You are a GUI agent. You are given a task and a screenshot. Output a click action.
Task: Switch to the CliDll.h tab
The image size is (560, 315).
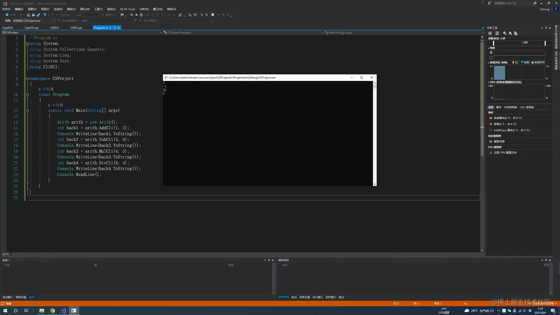[x=54, y=28]
